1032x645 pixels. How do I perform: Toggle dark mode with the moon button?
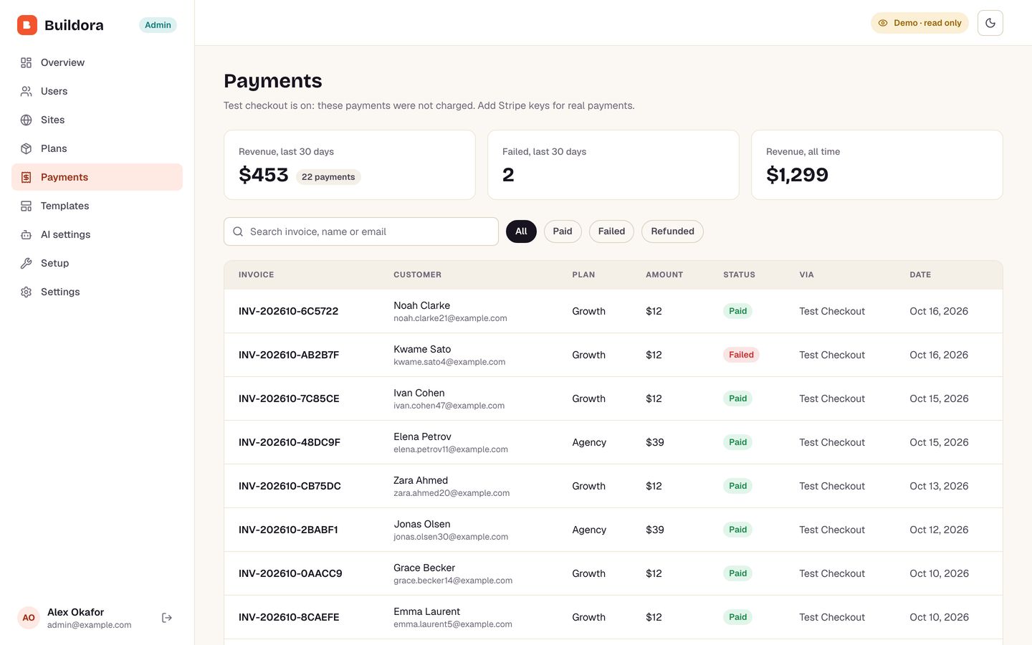click(x=990, y=23)
